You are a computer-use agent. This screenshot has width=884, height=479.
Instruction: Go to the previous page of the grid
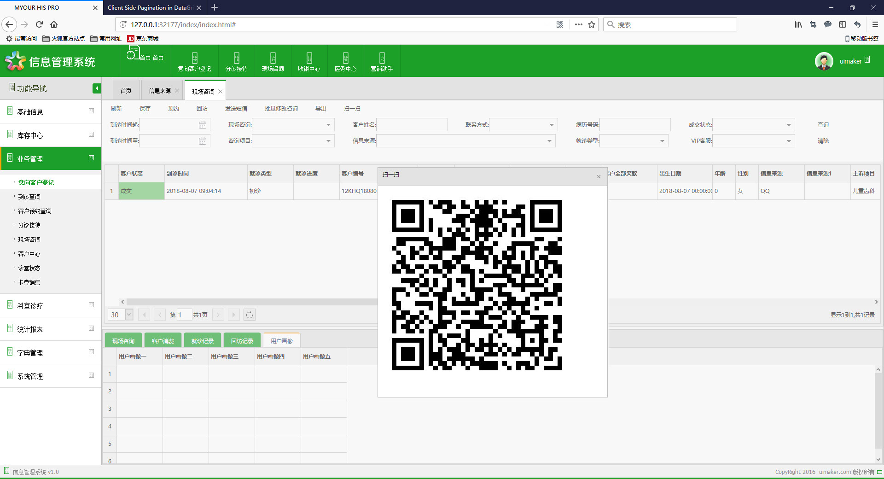pos(160,315)
